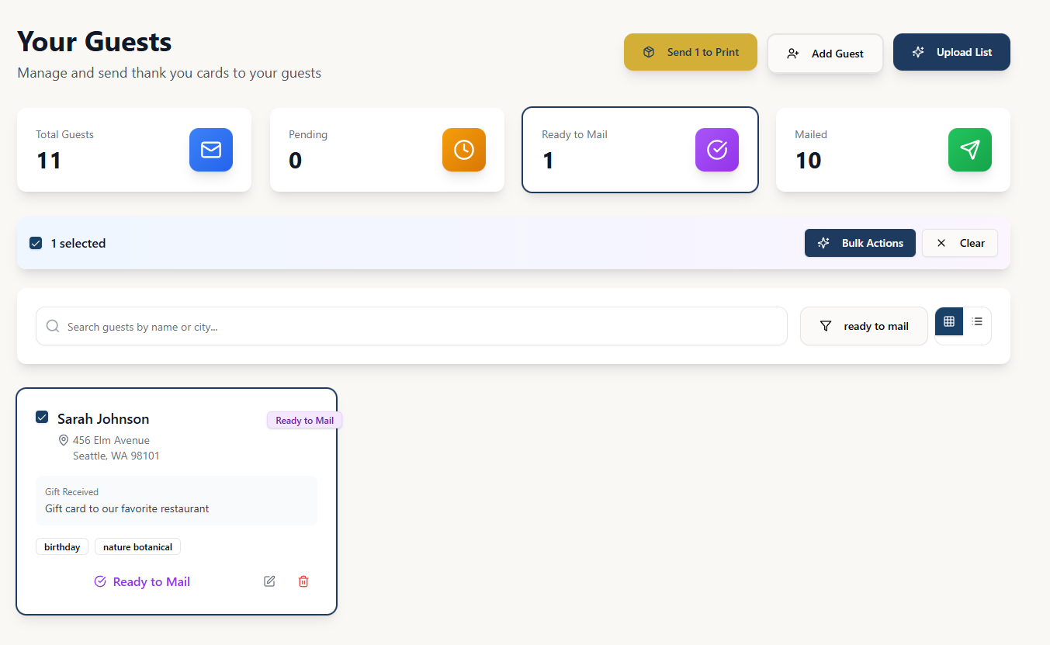Click the purple checkmark Ready to Mail icon
1050x645 pixels.
[717, 150]
